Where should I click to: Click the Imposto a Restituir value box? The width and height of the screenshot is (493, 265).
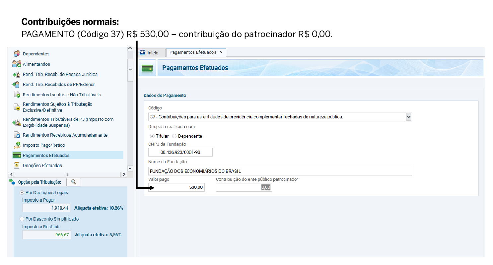point(46,235)
